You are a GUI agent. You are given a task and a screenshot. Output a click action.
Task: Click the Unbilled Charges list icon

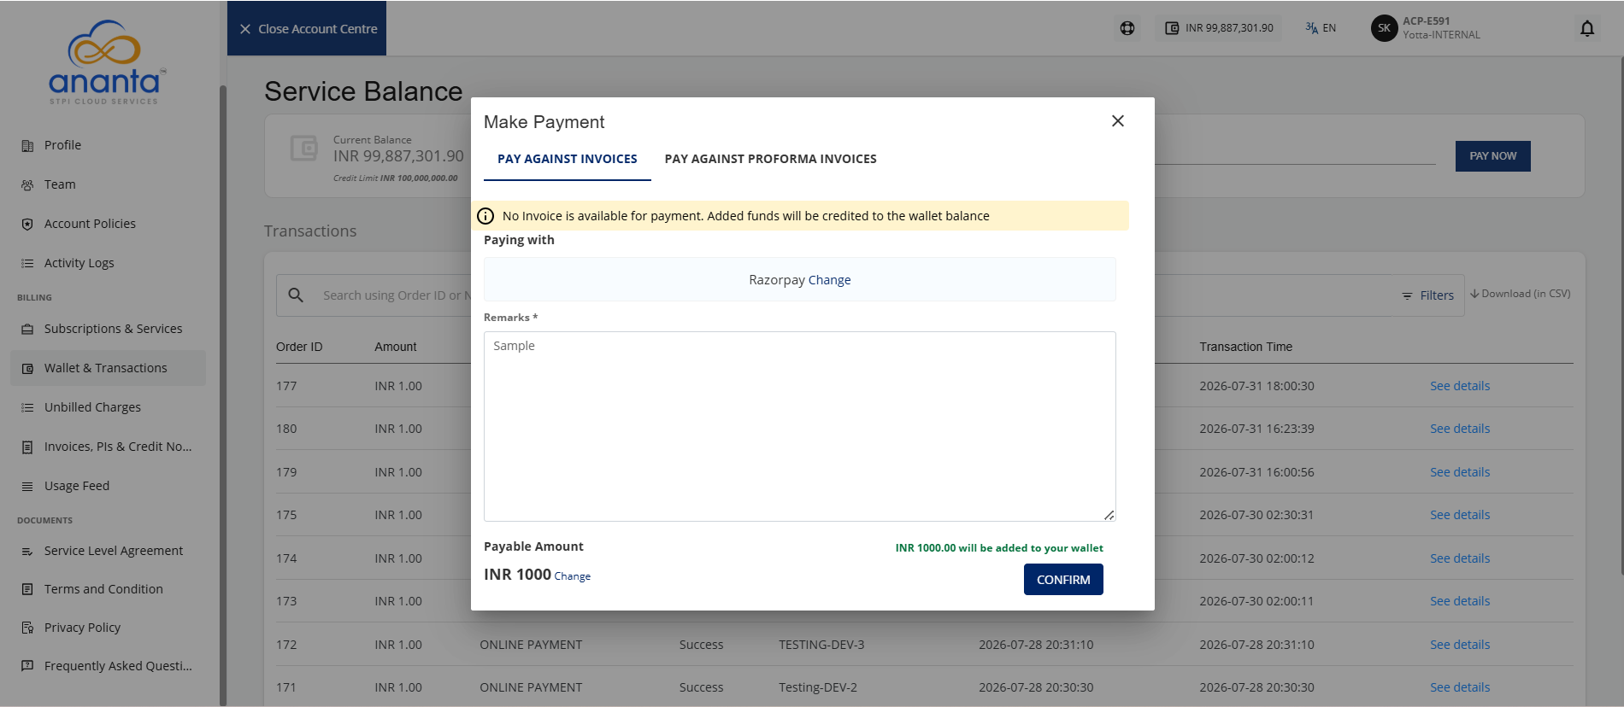(x=27, y=408)
